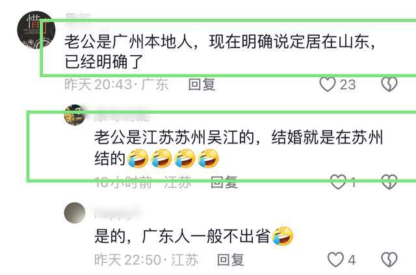Viewport: 416px width, 275px height.
Task: Dislike the Guangzhou husband comment
Action: pos(389,84)
